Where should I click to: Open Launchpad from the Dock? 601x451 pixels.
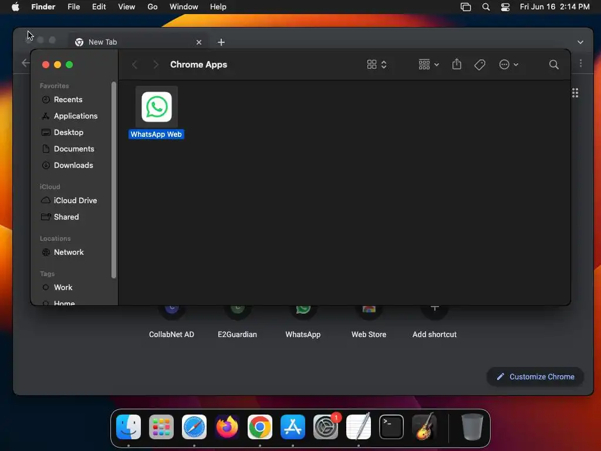161,427
